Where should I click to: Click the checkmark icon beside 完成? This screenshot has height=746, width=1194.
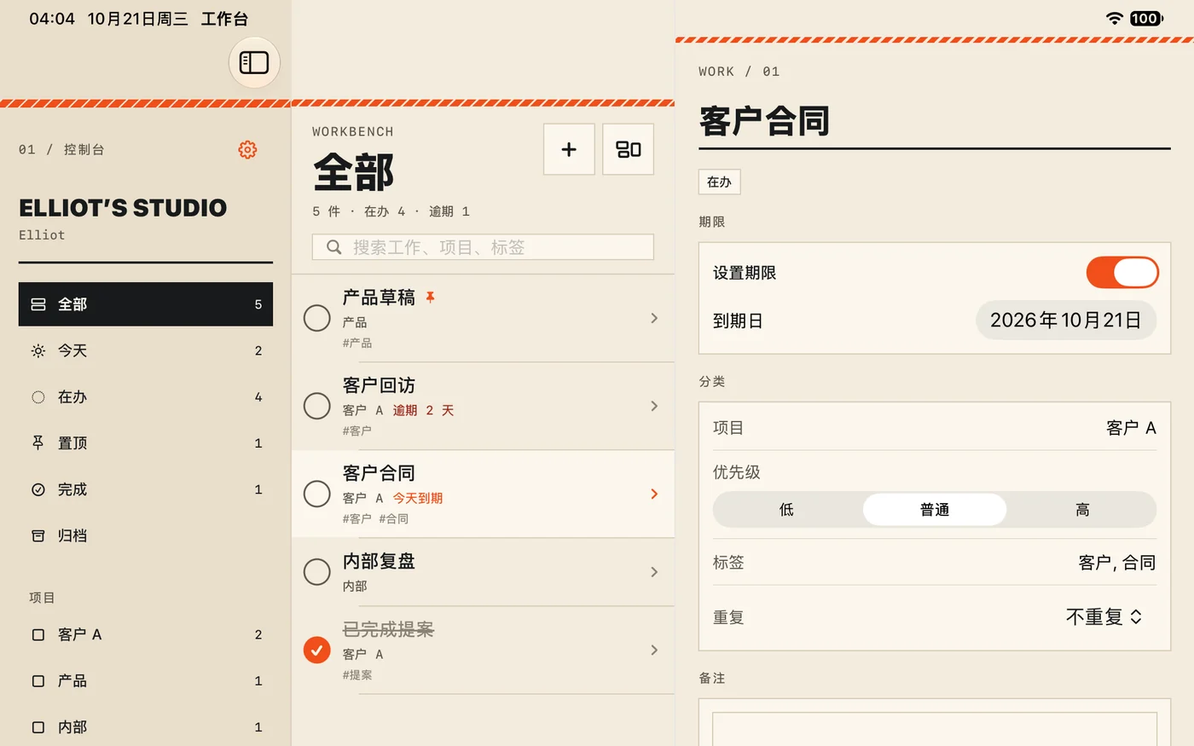point(38,489)
